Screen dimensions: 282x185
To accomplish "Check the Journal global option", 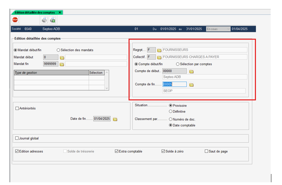I will point(17,138).
